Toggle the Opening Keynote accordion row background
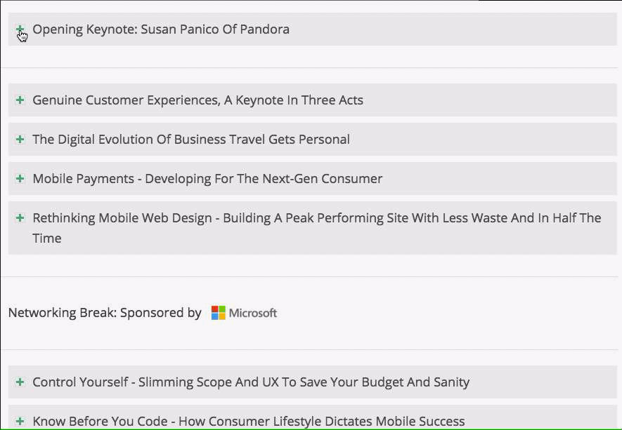622x430 pixels. point(313,29)
